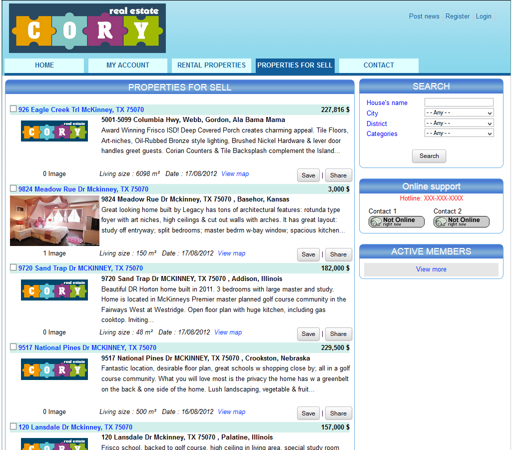This screenshot has width=512, height=450.
Task: Click Contact 2 Not Online status icon
Action: 461,222
